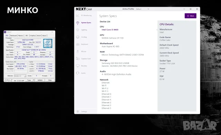Switch to the CPU tab in CPU-Z
This screenshot has height=135, width=221.
pos(7,36)
